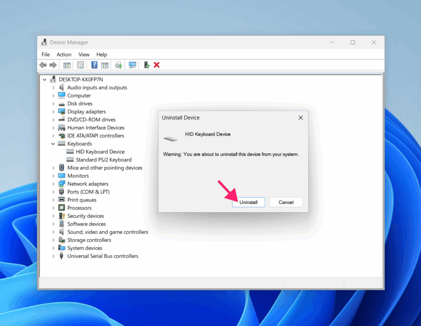
Task: Maximize the Device Manager window
Action: 353,42
